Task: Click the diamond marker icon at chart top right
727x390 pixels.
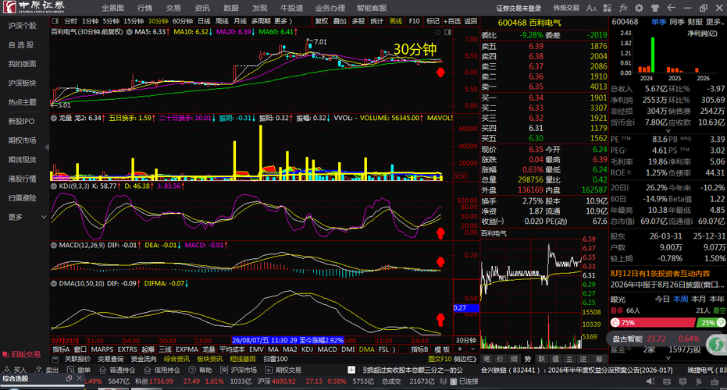Action: click(x=437, y=32)
